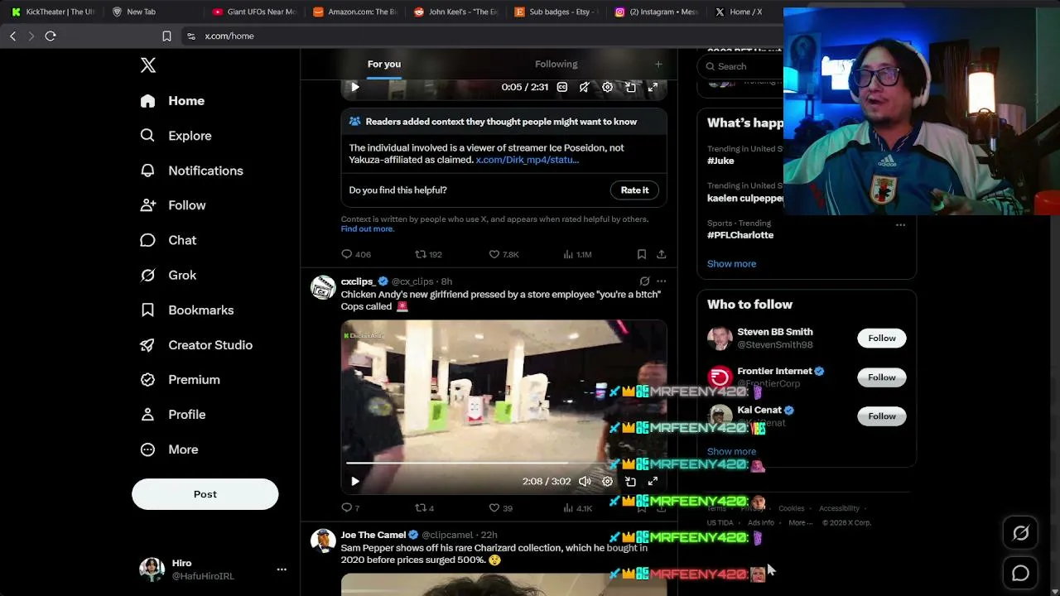
Task: Click Rate it button
Action: (x=635, y=190)
